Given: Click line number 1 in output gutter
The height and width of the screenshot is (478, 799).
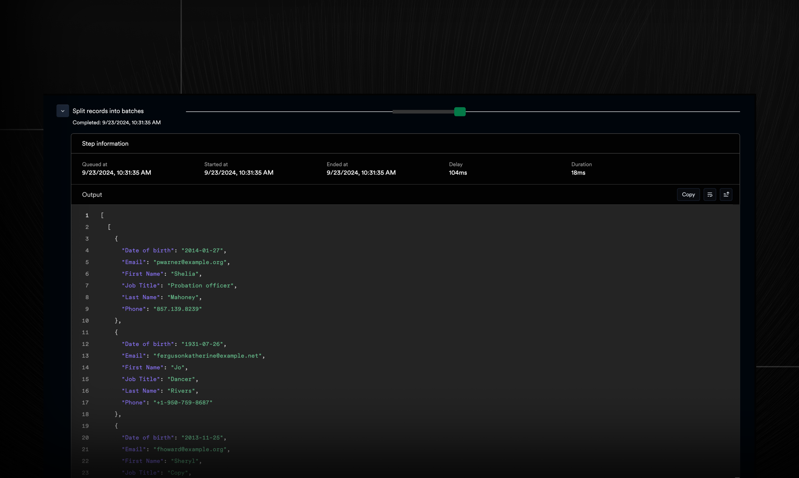Looking at the screenshot, I should [87, 215].
